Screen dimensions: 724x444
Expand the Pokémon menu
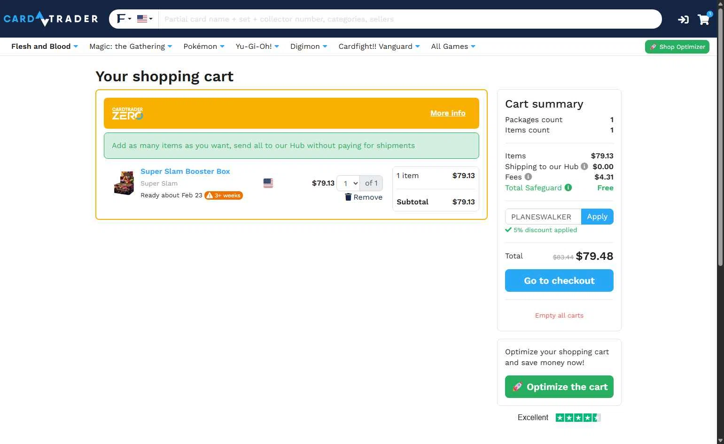204,47
